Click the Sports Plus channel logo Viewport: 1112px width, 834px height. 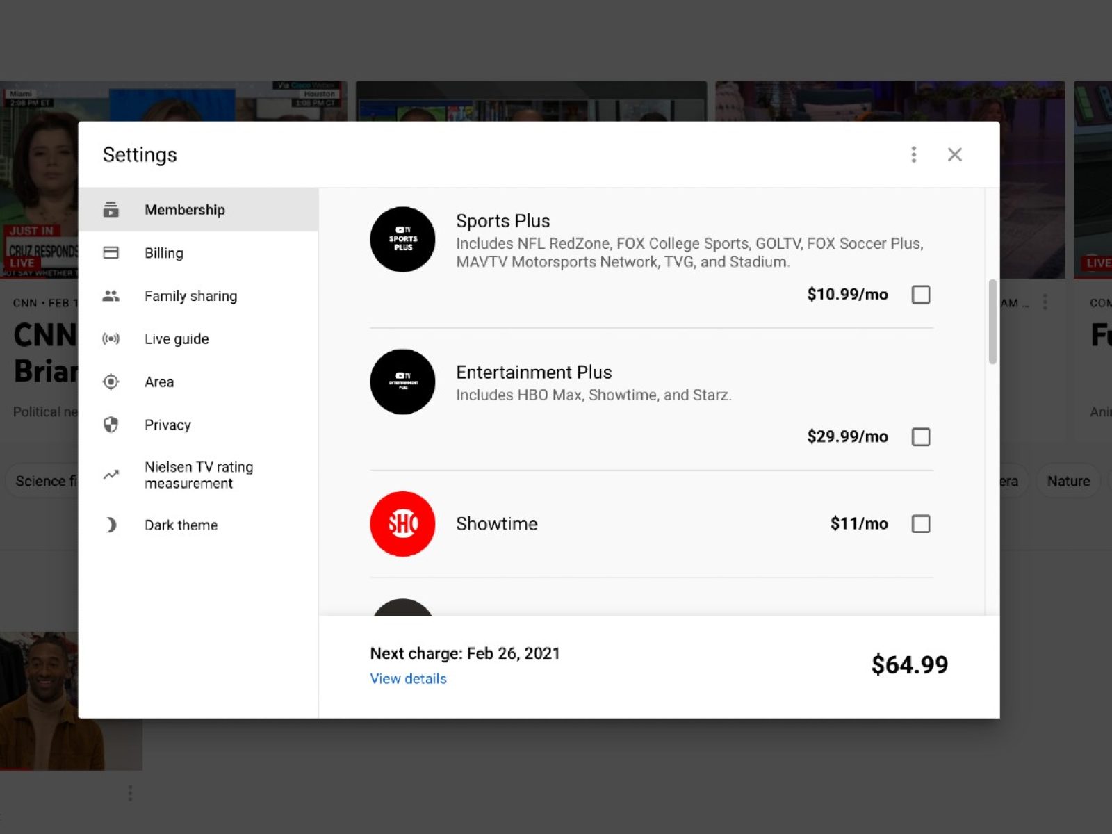click(x=402, y=239)
